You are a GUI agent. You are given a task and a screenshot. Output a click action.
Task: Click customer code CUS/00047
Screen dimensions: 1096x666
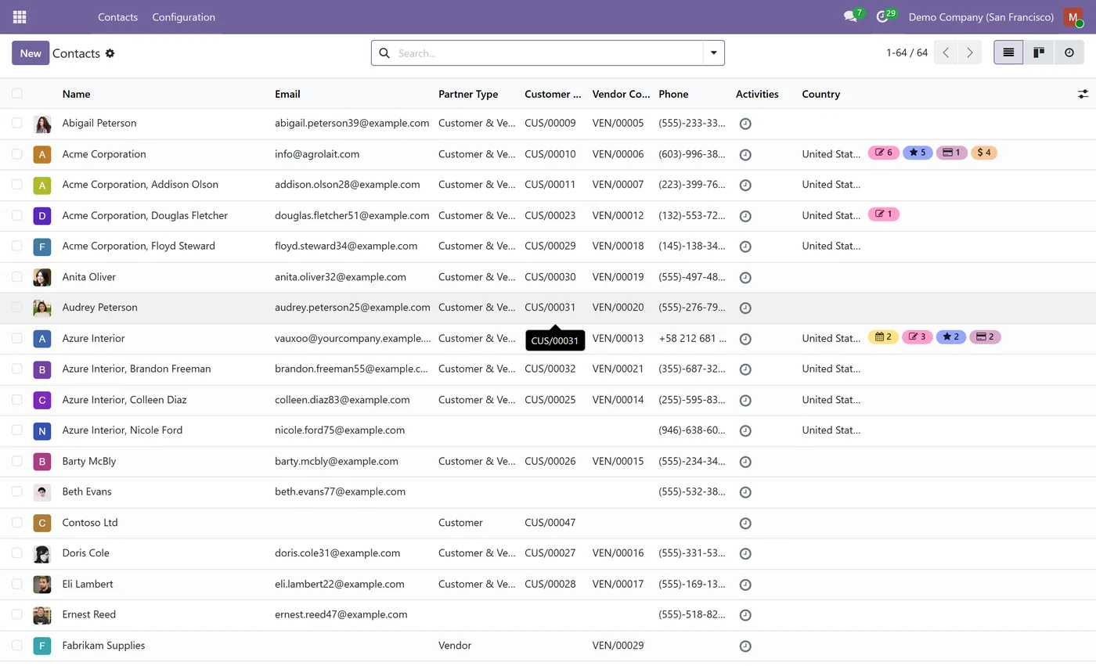tap(550, 523)
